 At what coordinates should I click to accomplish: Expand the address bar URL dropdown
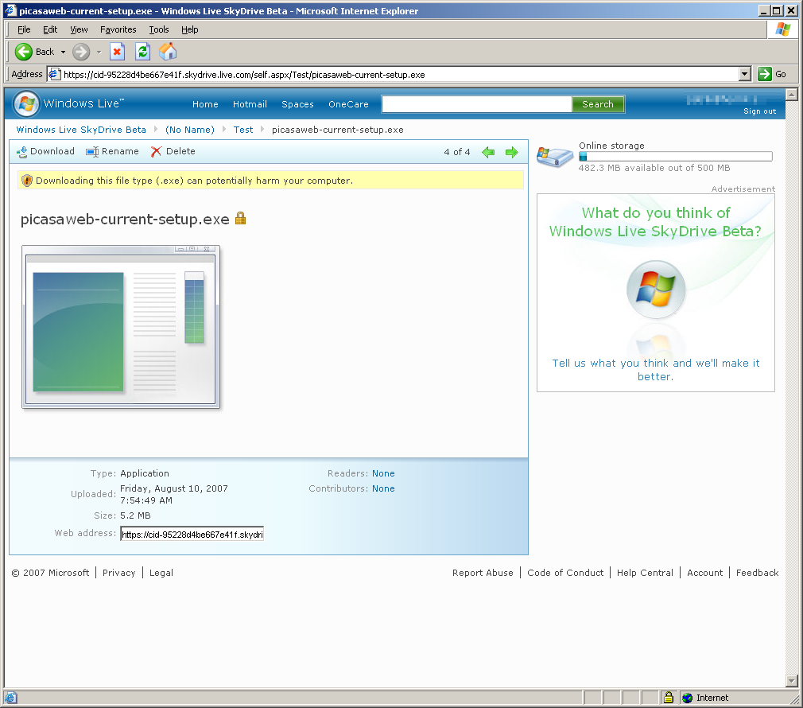[x=745, y=74]
